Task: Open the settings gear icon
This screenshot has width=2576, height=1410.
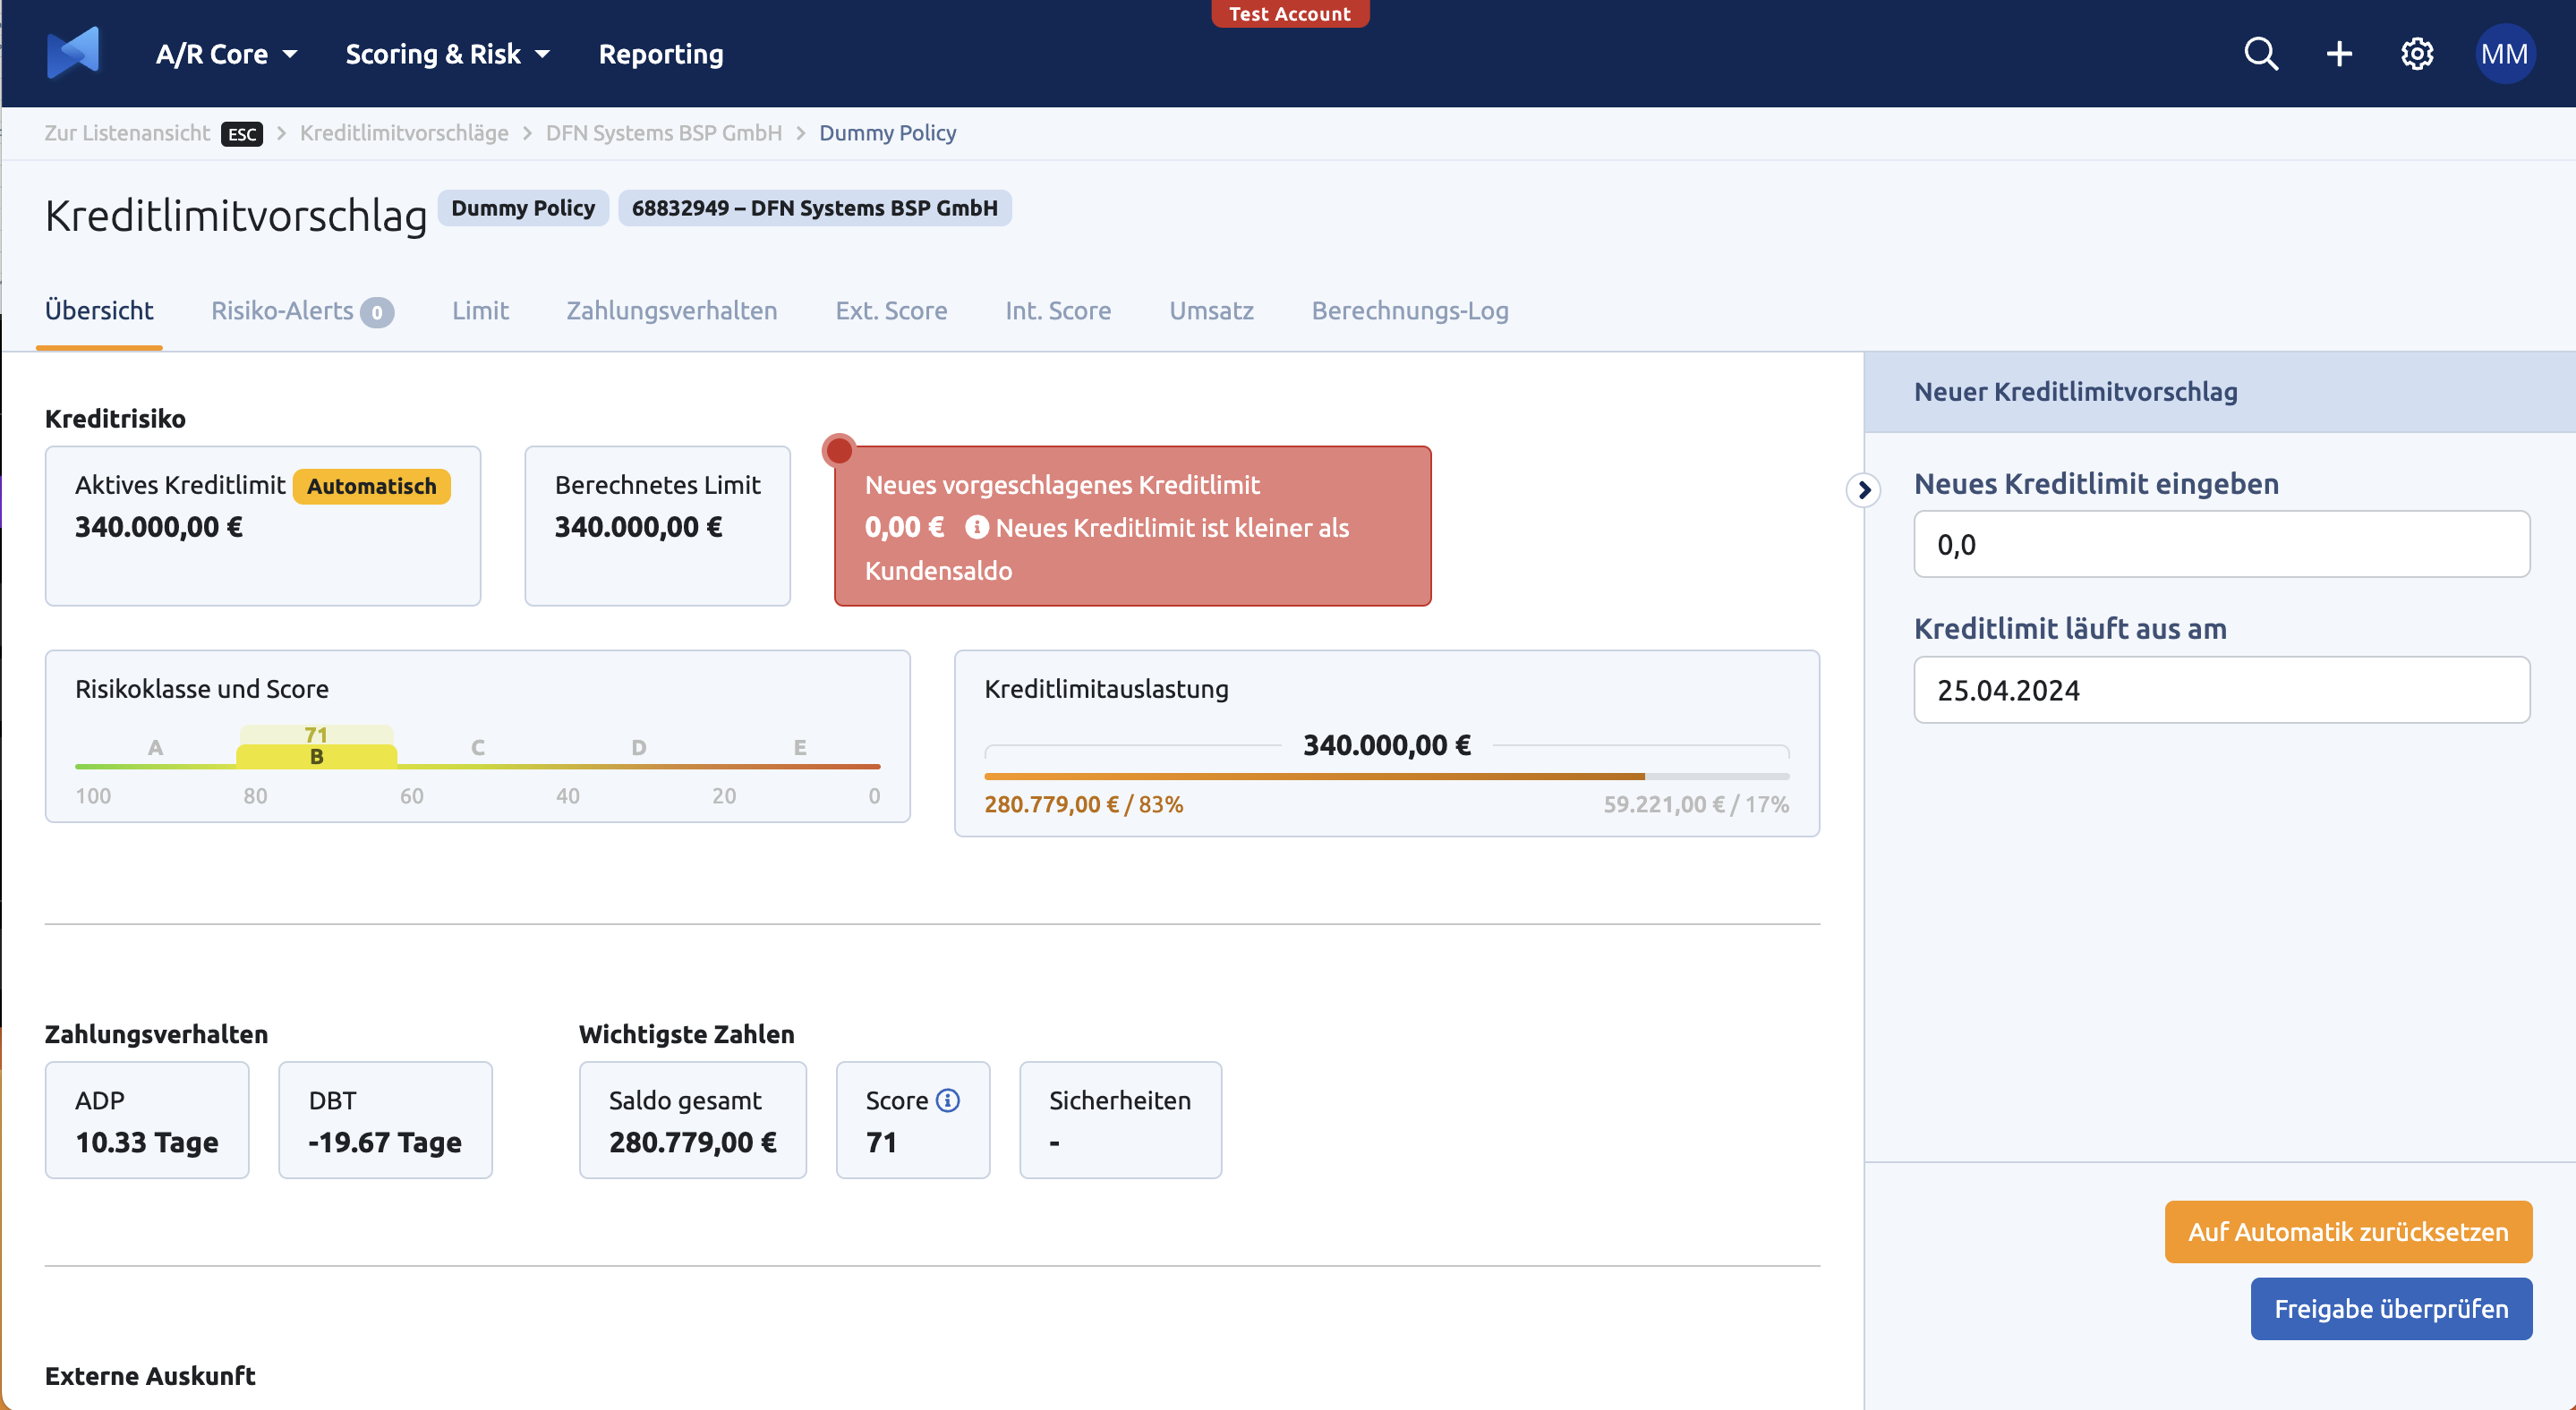Action: (2416, 54)
